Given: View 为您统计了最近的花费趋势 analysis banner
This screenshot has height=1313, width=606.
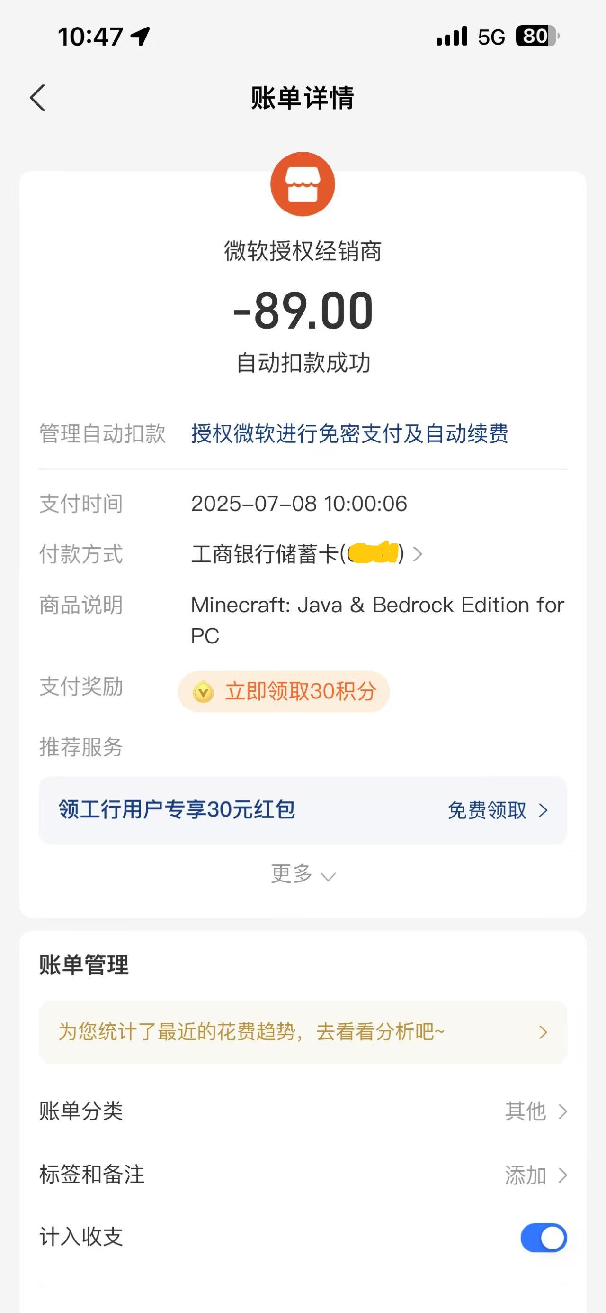Looking at the screenshot, I should coord(303,1032).
